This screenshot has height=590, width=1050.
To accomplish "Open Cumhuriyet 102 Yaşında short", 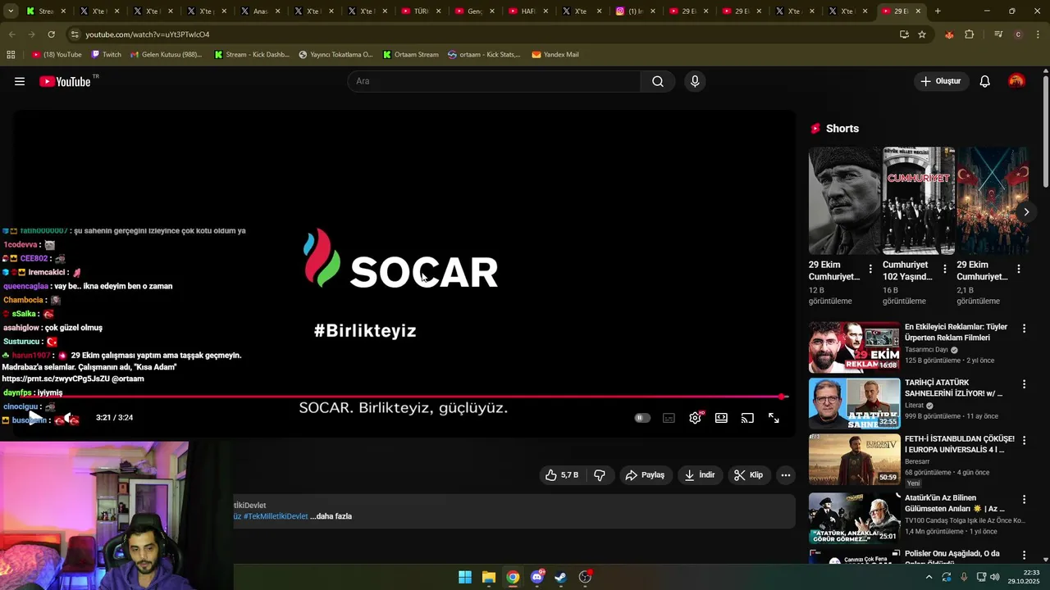I will 918,201.
